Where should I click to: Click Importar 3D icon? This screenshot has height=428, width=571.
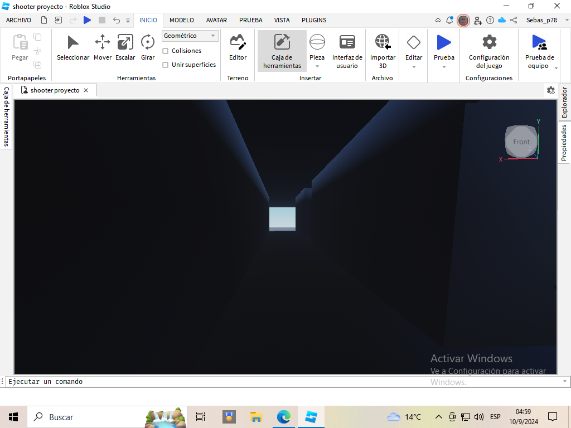383,48
